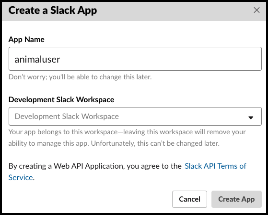Select the 'Development Slack Workspace' placeholder text
268x215 pixels.
click(x=67, y=117)
